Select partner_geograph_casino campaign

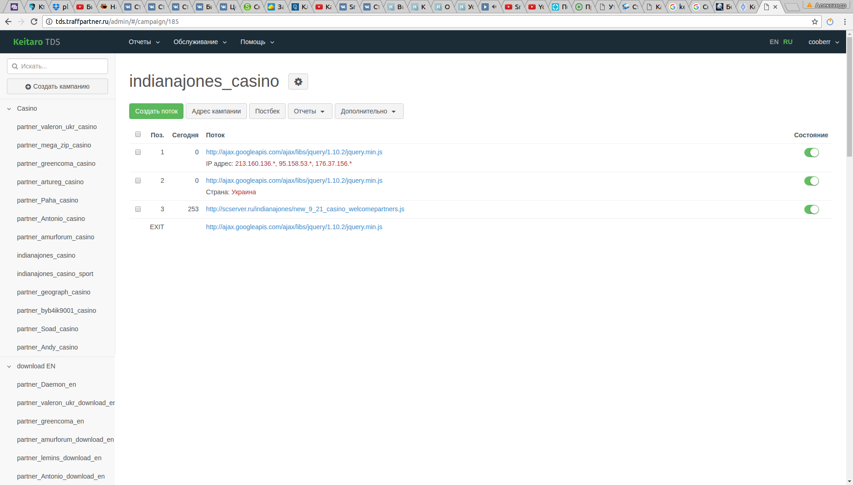click(x=53, y=292)
